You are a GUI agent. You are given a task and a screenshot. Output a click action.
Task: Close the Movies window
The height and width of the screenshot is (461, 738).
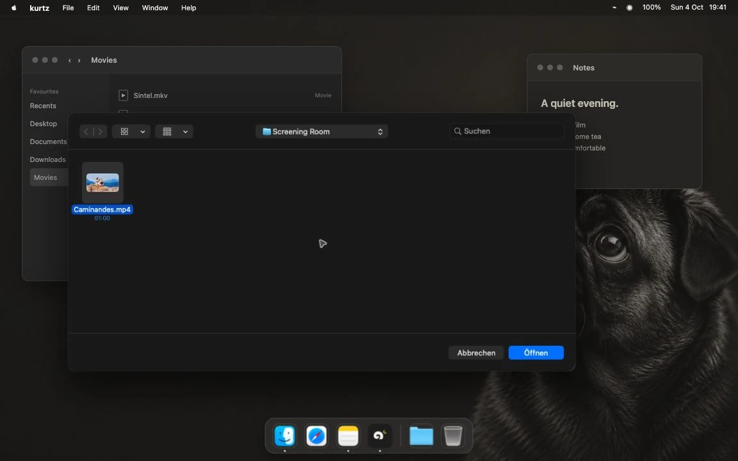[x=35, y=60]
